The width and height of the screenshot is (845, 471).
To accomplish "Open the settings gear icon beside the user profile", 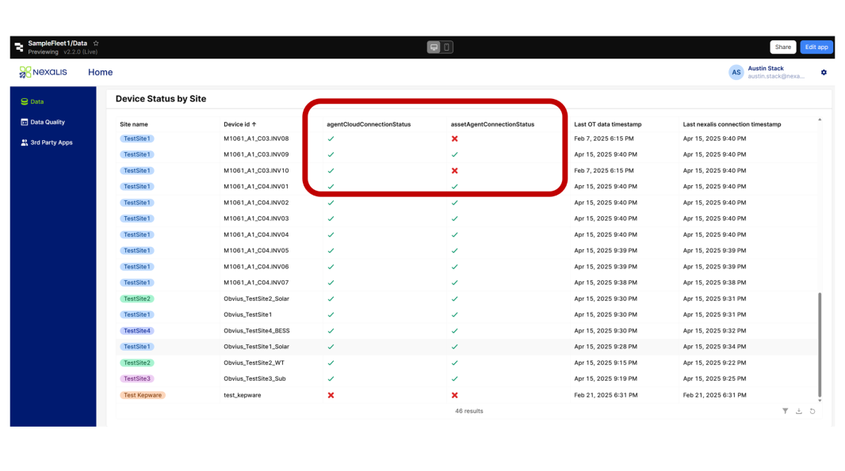I will [824, 72].
